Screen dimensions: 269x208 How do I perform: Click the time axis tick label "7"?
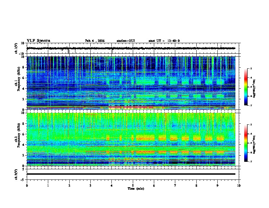[x=175, y=186]
